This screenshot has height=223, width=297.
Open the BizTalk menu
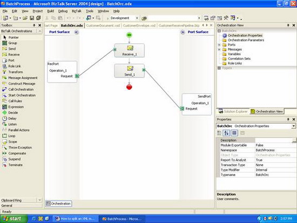pos(77,11)
